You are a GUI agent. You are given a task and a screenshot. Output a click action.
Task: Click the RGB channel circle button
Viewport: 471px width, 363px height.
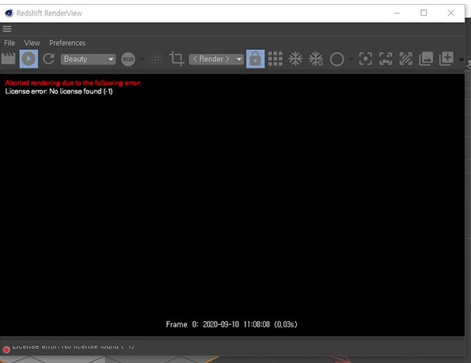[x=128, y=59]
